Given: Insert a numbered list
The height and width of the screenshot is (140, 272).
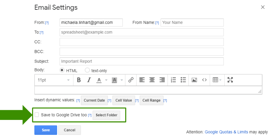Looking at the screenshot, I should click(x=173, y=80).
